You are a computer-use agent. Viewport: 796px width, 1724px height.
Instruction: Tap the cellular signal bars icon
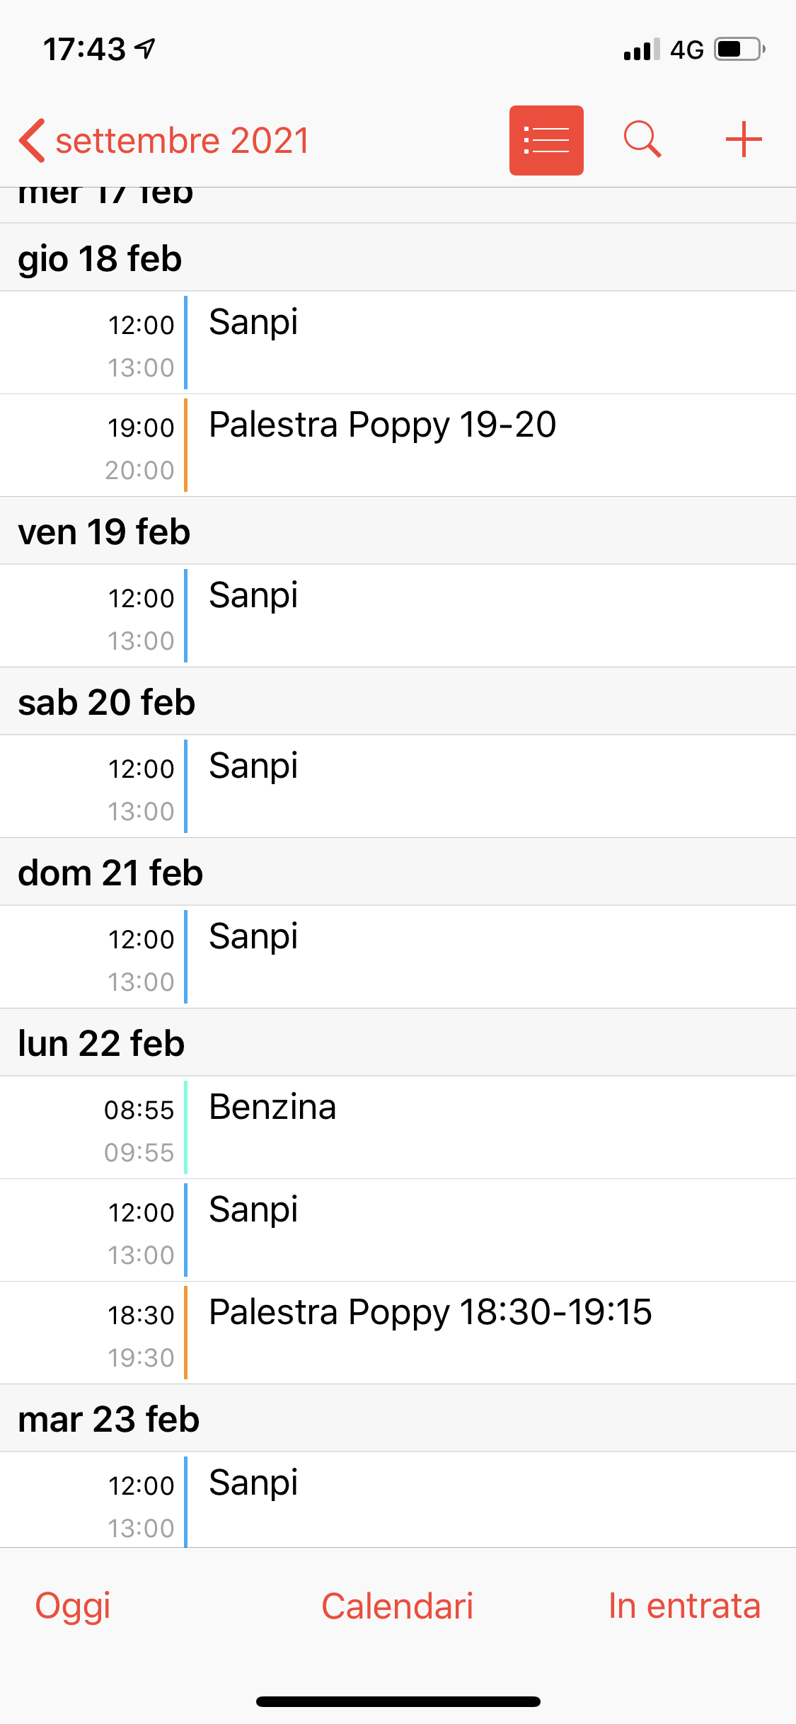point(641,50)
